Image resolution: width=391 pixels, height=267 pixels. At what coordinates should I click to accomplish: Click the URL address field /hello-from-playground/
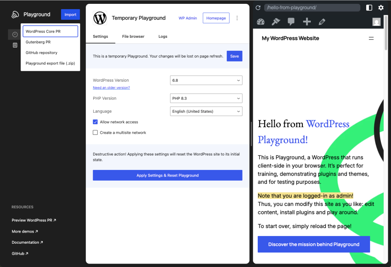[312, 8]
